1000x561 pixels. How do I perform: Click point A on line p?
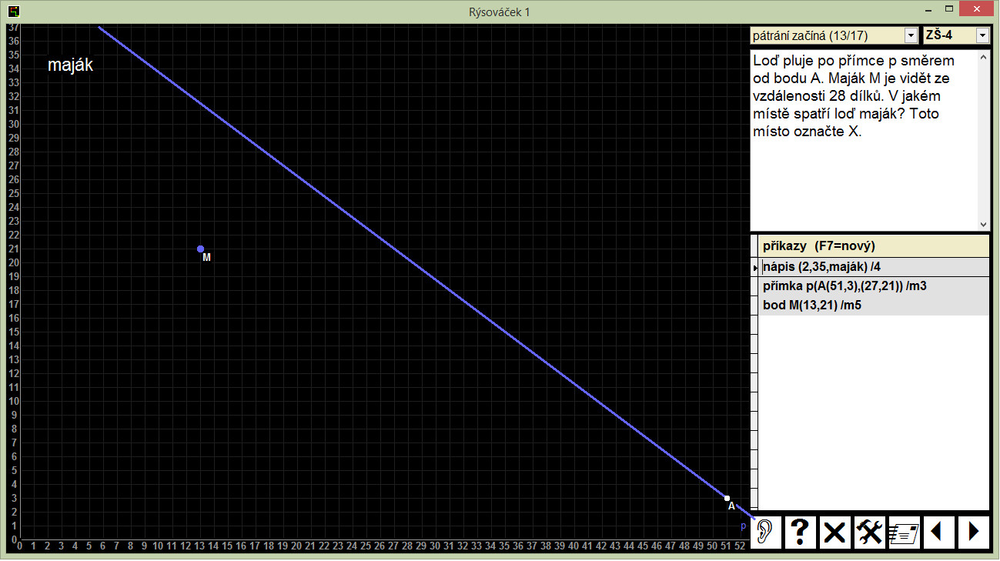727,498
